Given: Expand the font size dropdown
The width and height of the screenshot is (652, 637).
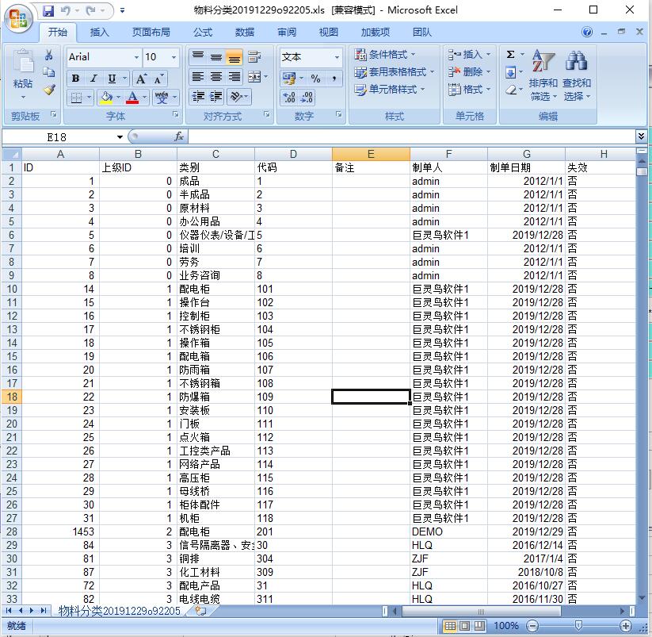Looking at the screenshot, I should 173,57.
